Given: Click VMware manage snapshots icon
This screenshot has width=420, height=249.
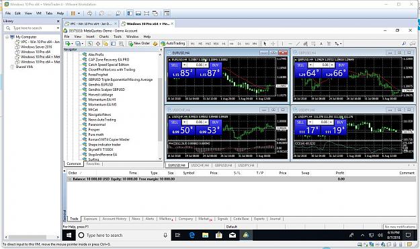Looking at the screenshot, I should tap(118, 13).
